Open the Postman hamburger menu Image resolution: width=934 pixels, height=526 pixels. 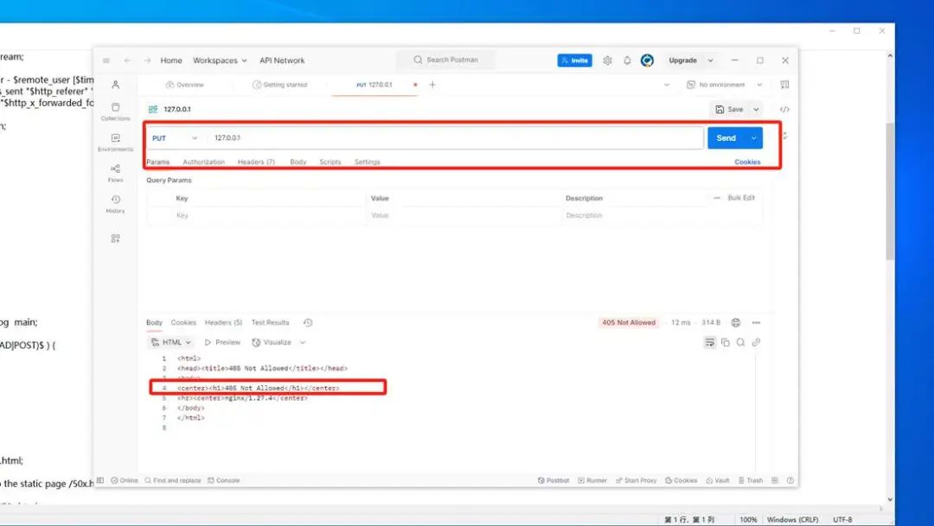click(x=106, y=60)
